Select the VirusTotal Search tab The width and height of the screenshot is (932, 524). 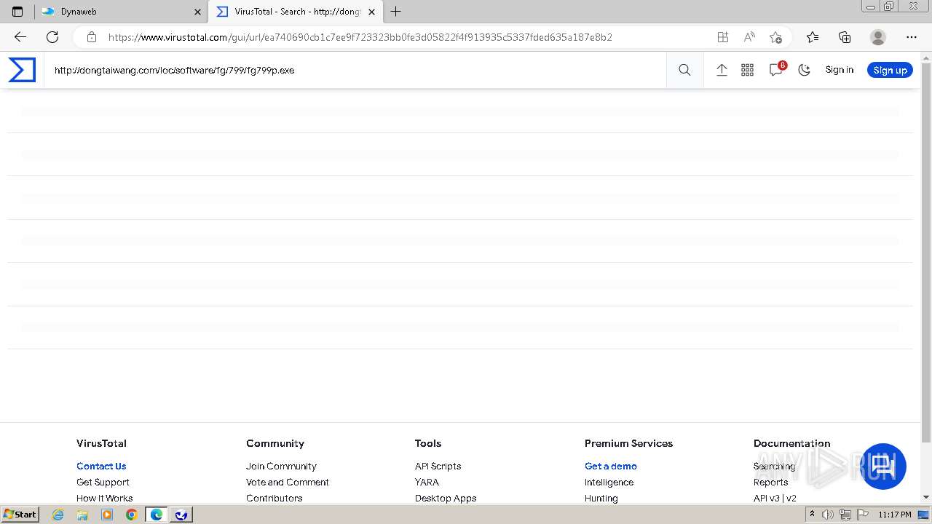pyautogui.click(x=295, y=12)
